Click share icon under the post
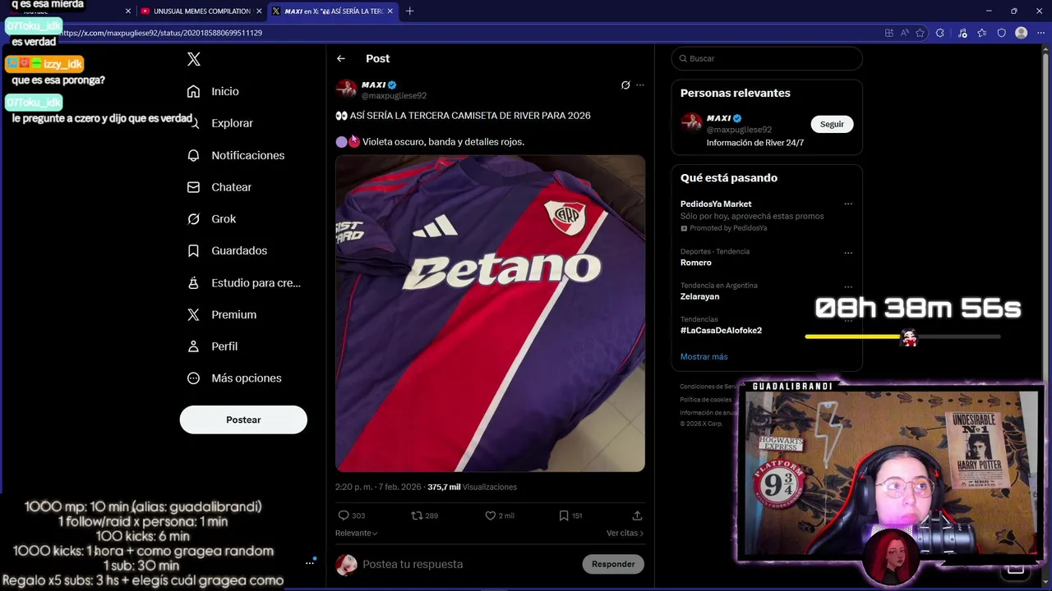 (x=637, y=515)
